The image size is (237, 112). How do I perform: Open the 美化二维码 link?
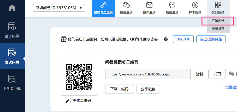click(x=82, y=101)
